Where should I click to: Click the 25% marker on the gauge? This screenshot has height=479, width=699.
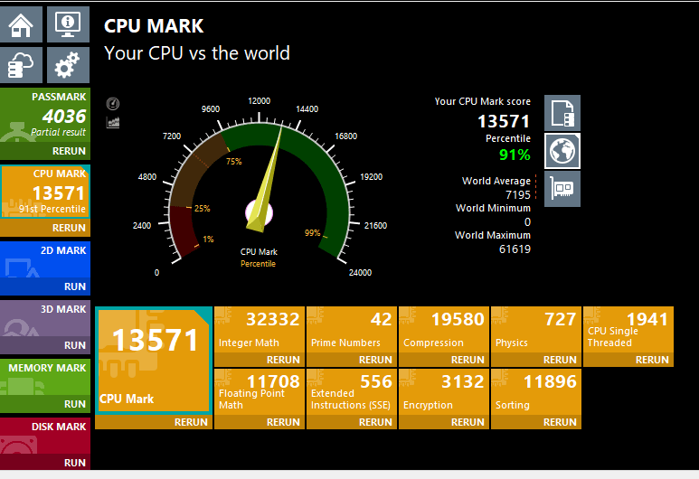tap(202, 208)
